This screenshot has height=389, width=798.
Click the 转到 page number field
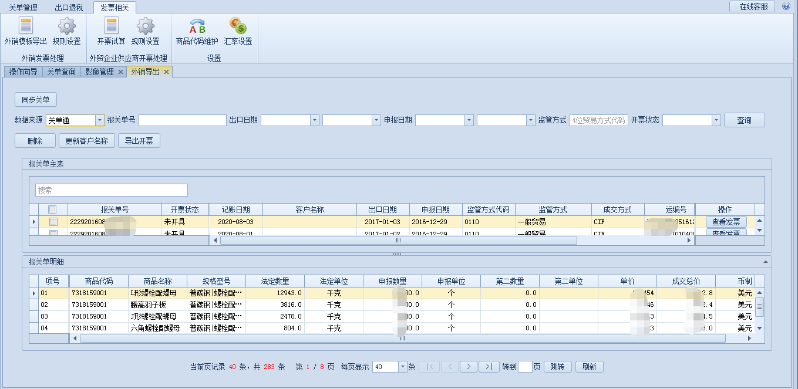(x=526, y=367)
